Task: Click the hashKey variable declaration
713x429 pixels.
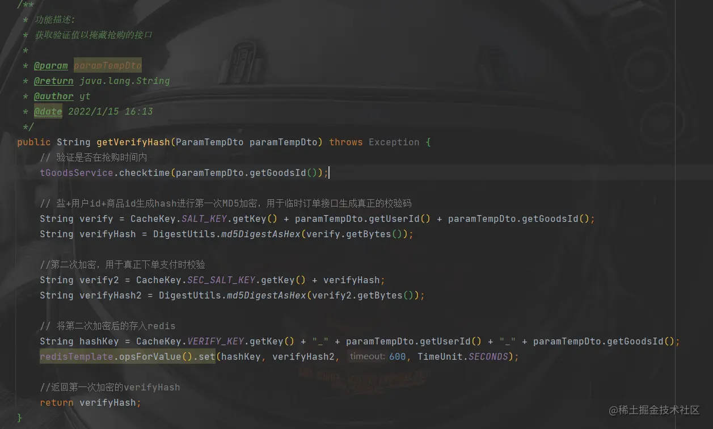Action: pos(99,342)
